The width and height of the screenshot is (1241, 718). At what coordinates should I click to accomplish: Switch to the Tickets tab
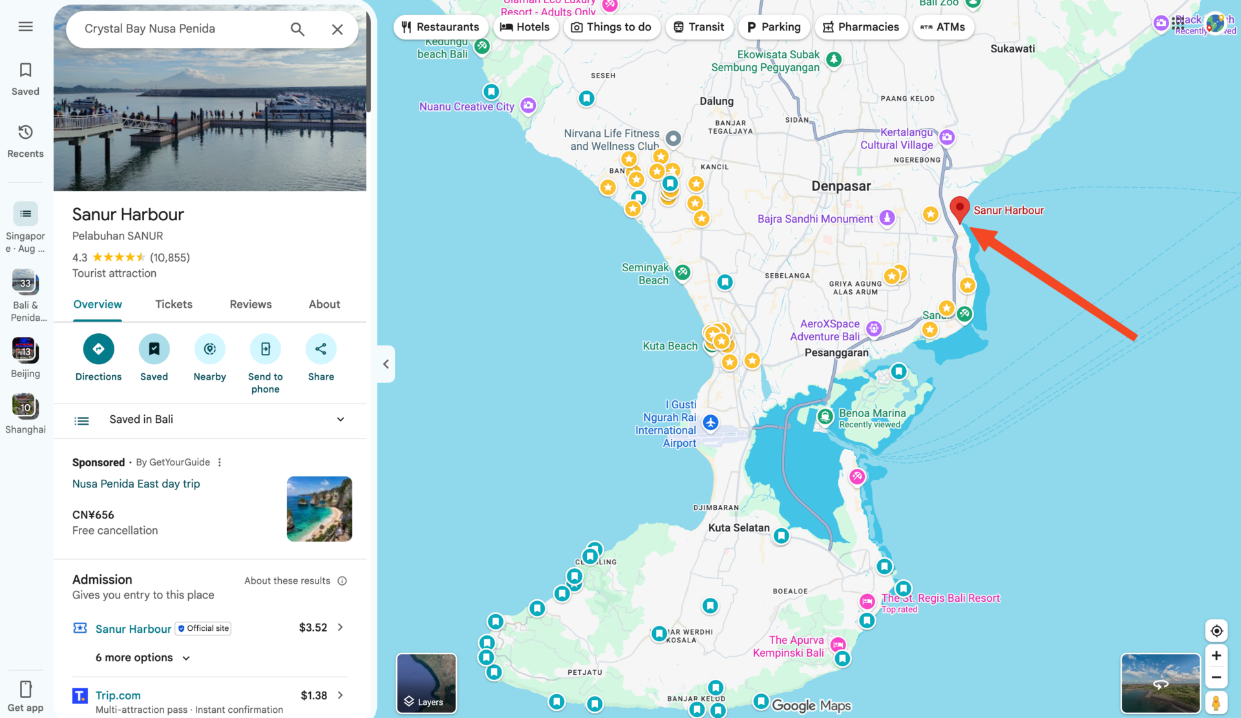tap(173, 304)
